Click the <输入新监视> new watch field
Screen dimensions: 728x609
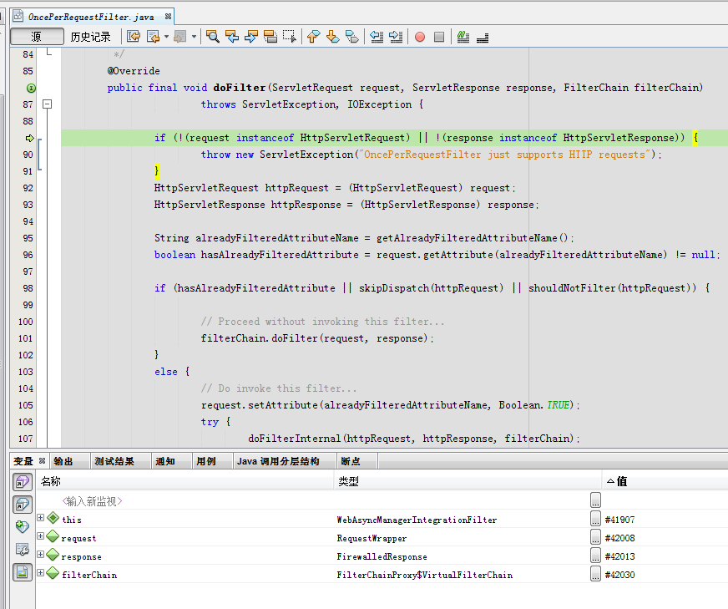(92, 501)
